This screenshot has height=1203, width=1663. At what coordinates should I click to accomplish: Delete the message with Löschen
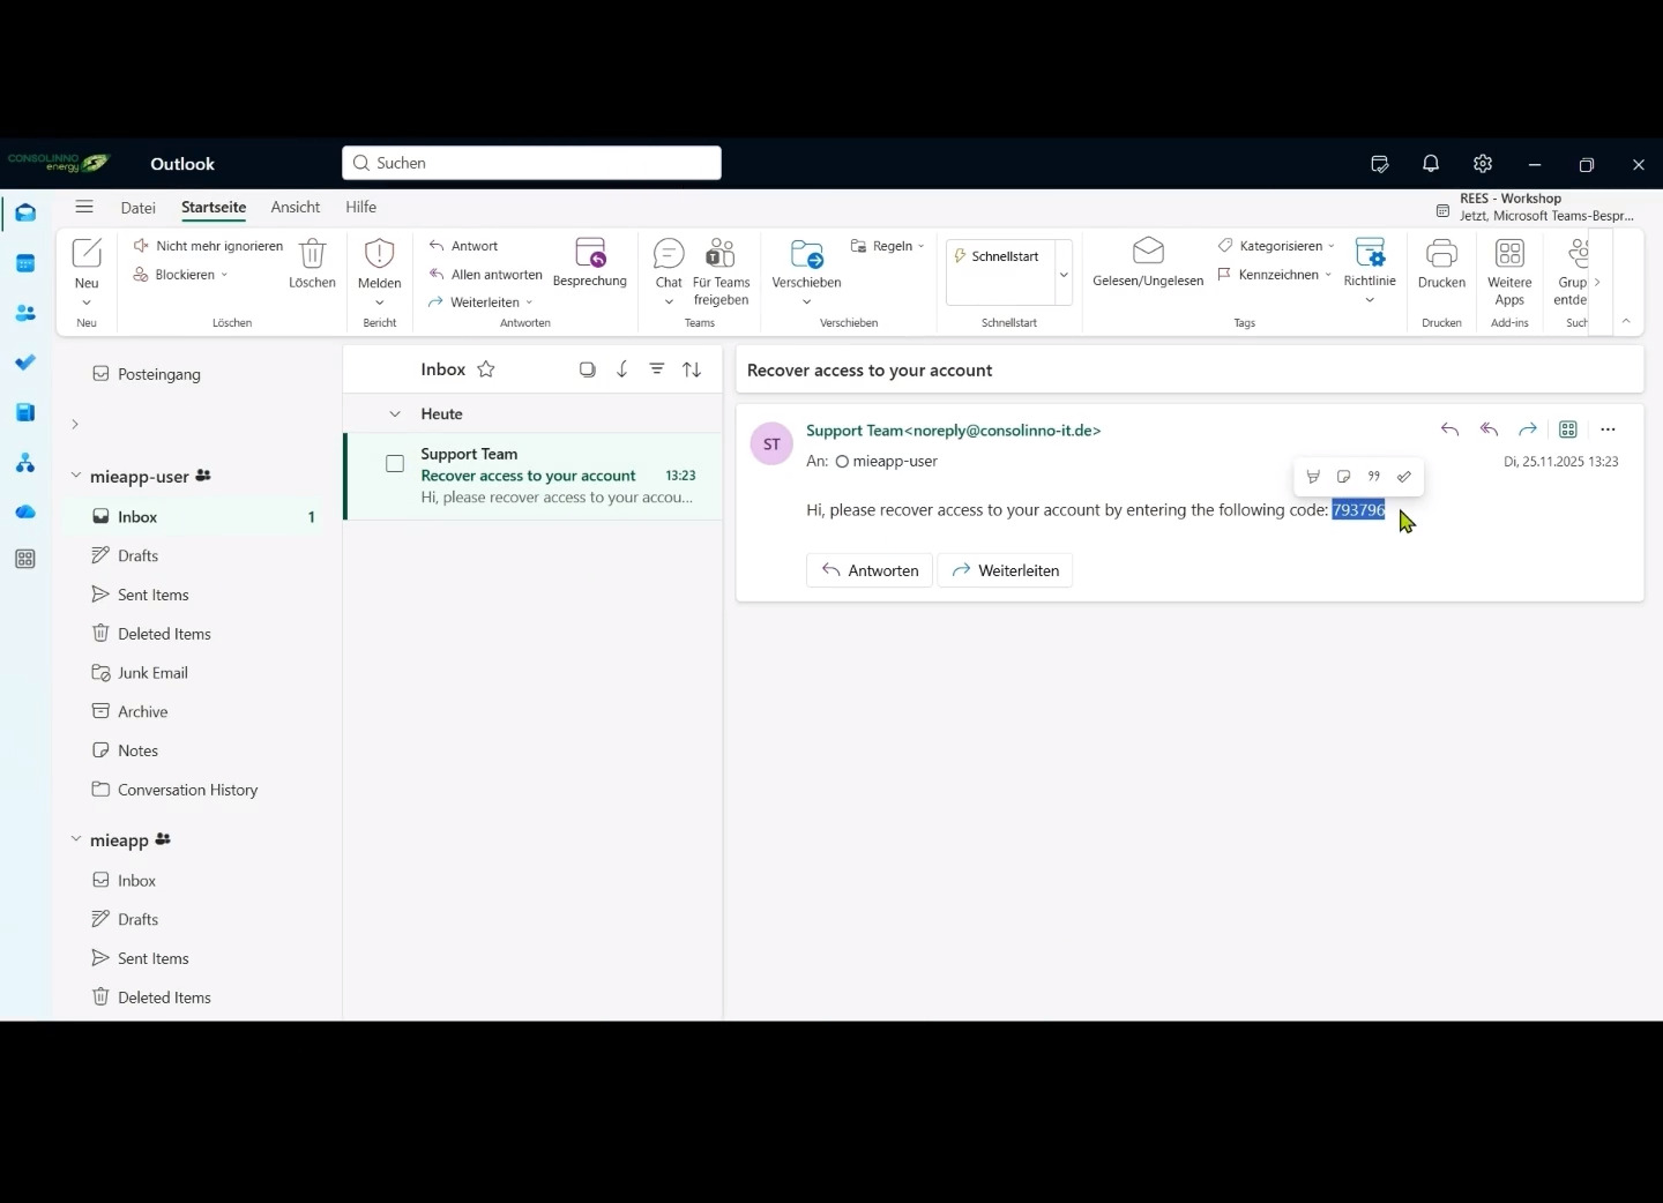coord(312,263)
